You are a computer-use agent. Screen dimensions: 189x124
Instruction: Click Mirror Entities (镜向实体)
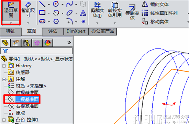pyautogui.click(x=155, y=4)
